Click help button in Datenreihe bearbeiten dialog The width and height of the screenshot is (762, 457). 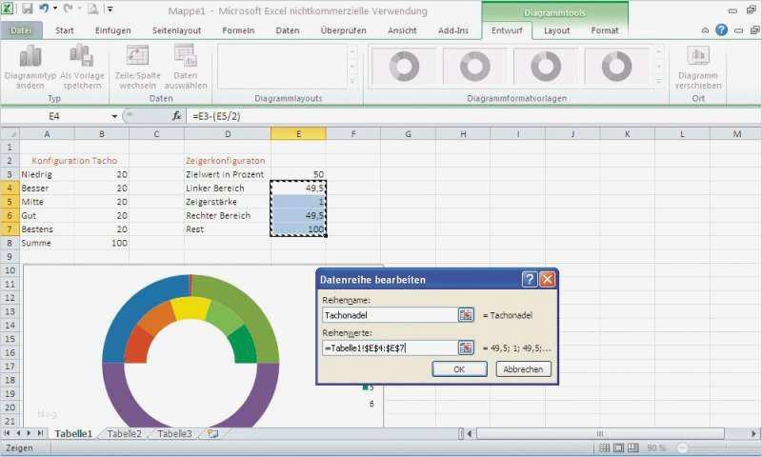tap(530, 279)
